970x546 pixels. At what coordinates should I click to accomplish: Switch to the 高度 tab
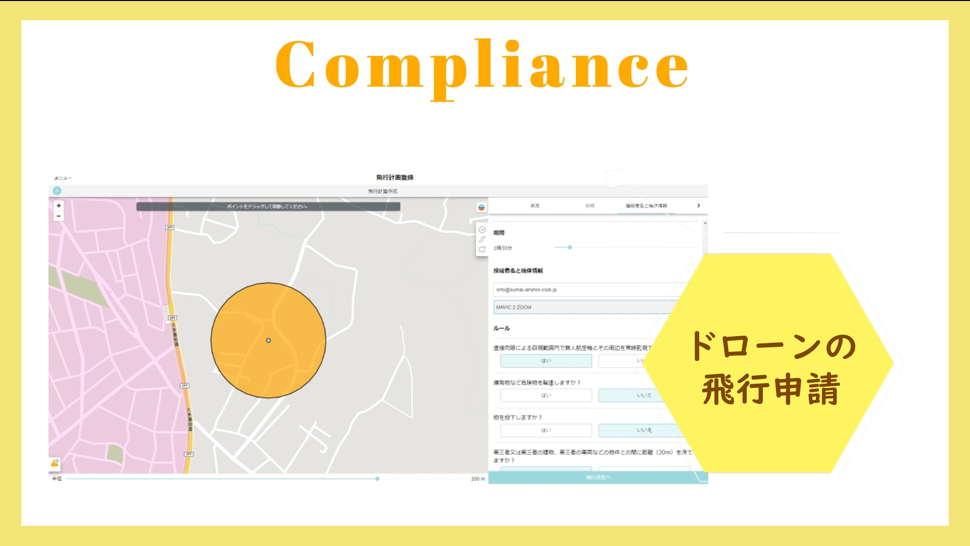(535, 206)
